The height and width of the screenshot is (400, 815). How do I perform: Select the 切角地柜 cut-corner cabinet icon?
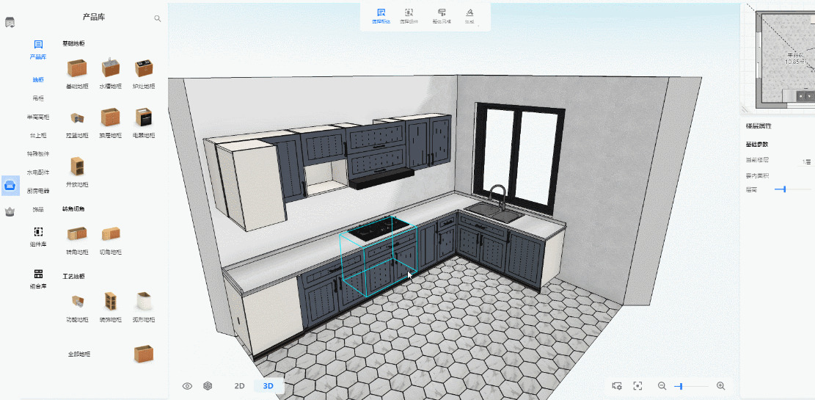(x=110, y=233)
